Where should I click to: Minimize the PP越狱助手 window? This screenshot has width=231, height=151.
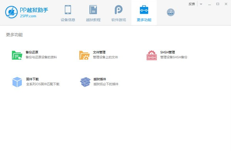pyautogui.click(x=210, y=4)
